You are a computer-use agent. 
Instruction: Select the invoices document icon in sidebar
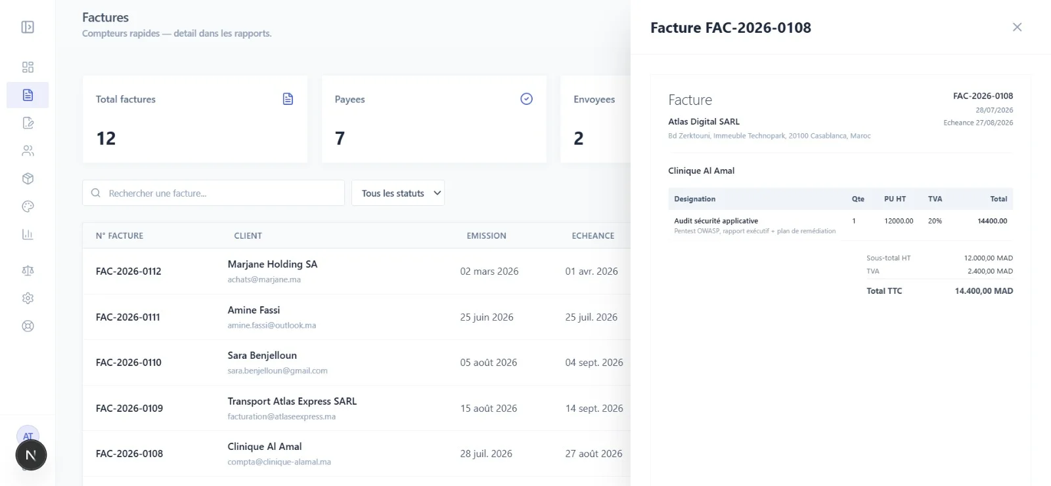coord(28,95)
